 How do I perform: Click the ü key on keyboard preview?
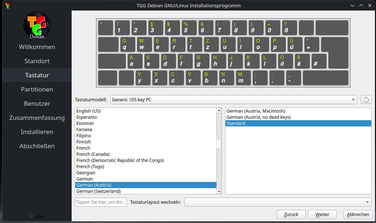295,44
